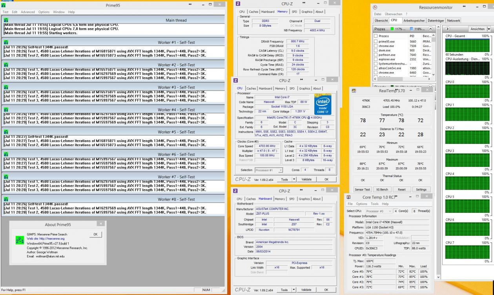Check the perfmon.exe process checkbox
The height and width of the screenshot is (295, 494).
[376, 55]
